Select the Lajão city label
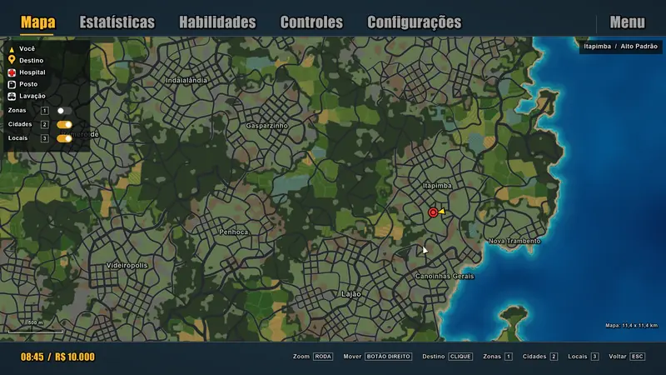Viewport: 666px width, 375px height. (351, 294)
